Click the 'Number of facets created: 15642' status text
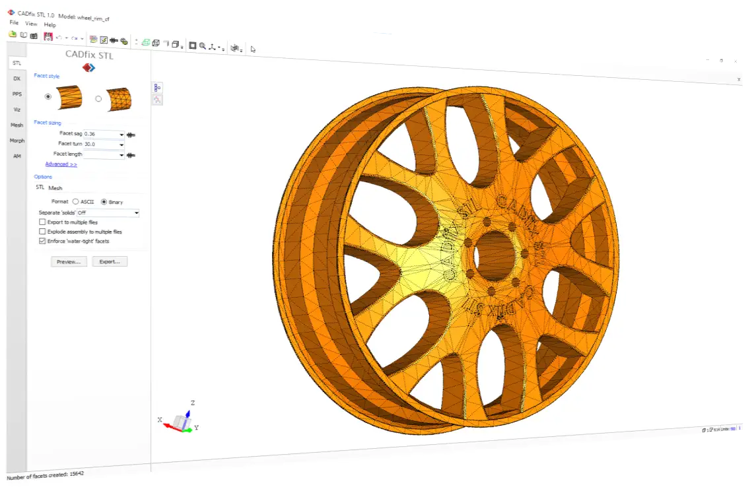The width and height of the screenshot is (754, 491). pyautogui.click(x=45, y=476)
